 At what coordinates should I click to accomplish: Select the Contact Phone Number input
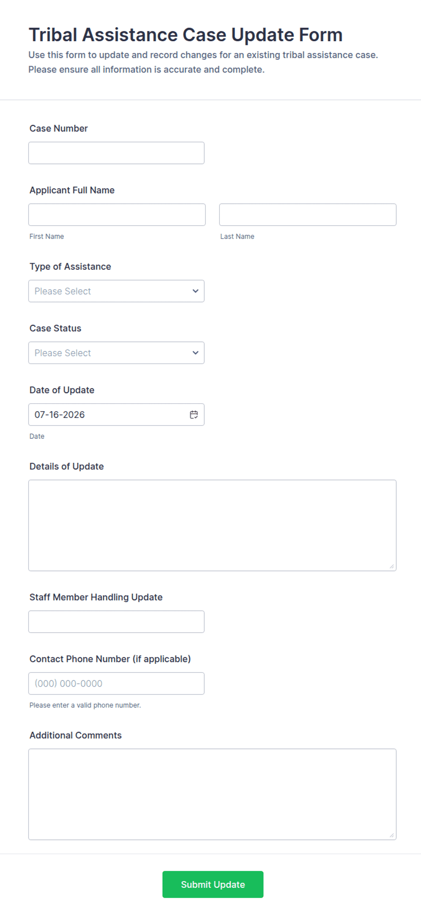click(x=116, y=683)
